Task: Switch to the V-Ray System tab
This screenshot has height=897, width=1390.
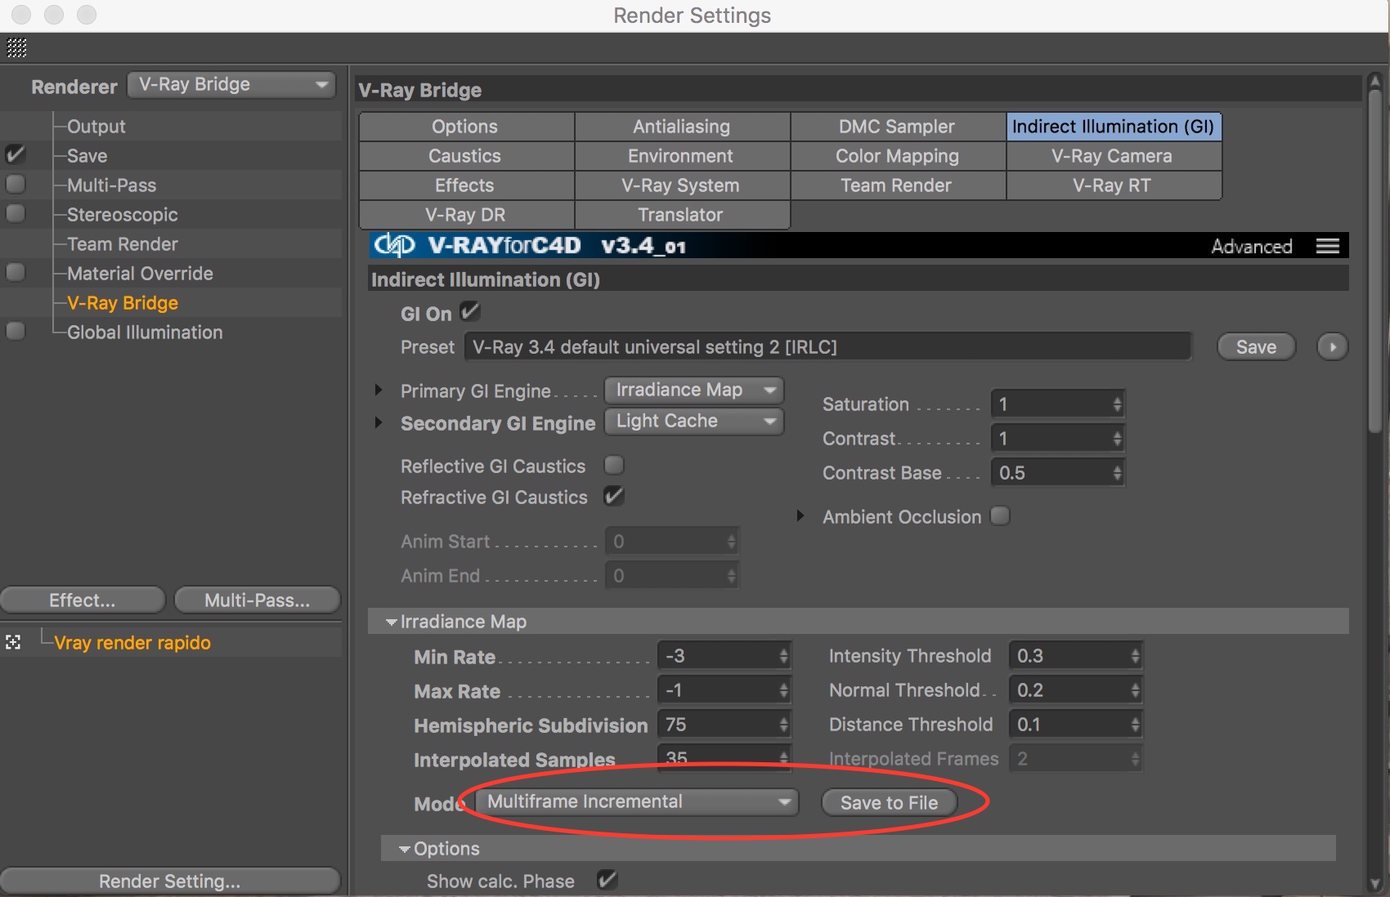Action: (x=682, y=185)
